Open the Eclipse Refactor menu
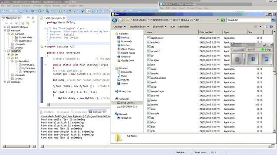277x155 pixels. click(x=26, y=6)
